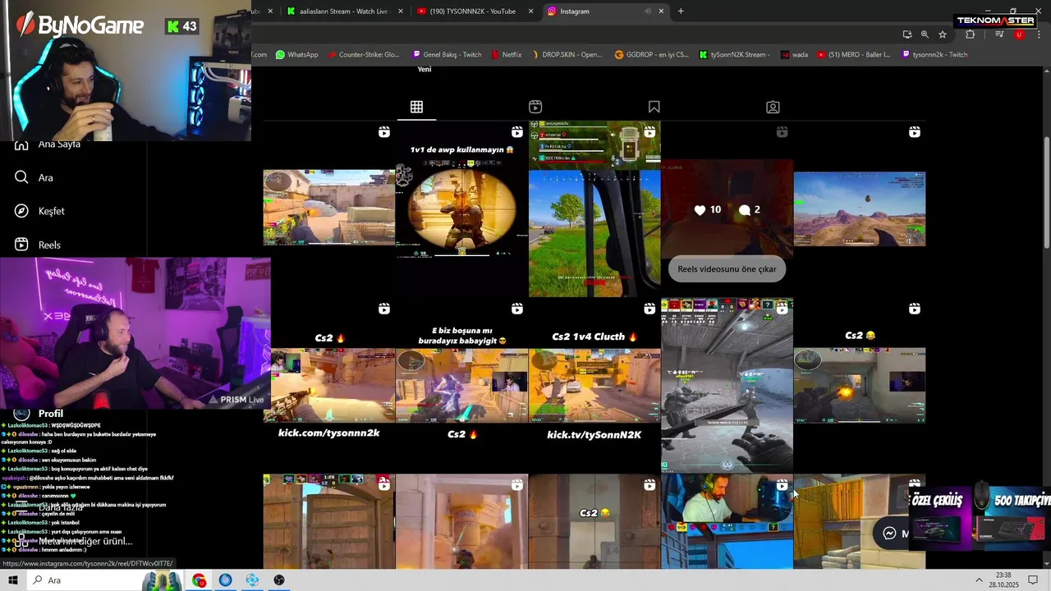
Task: Open the Netflix bookmark
Action: click(507, 55)
